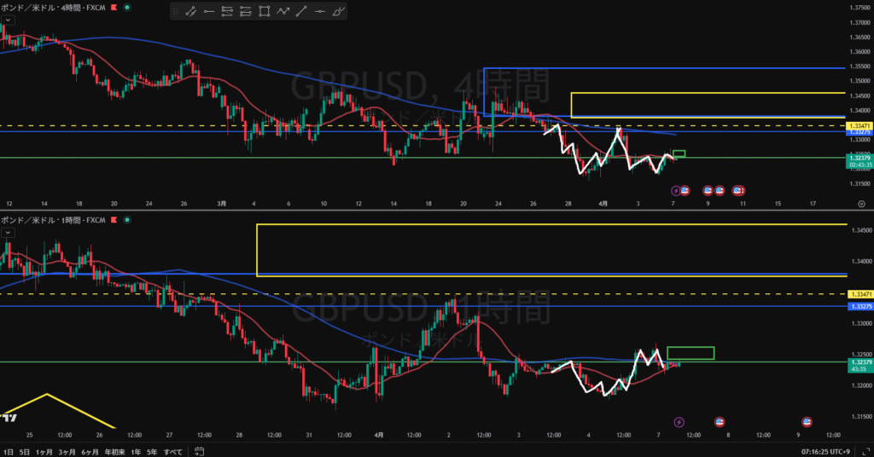874x457 pixels.
Task: Select the 5日 date range
Action: pos(23,451)
